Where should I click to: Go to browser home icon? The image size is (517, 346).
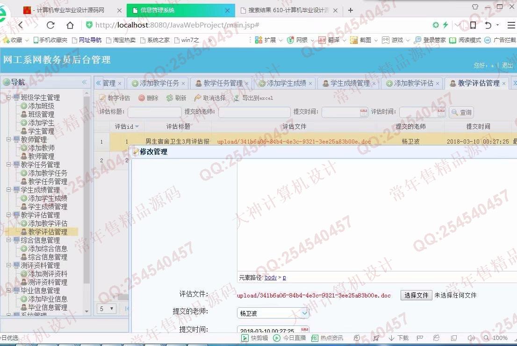(70, 25)
